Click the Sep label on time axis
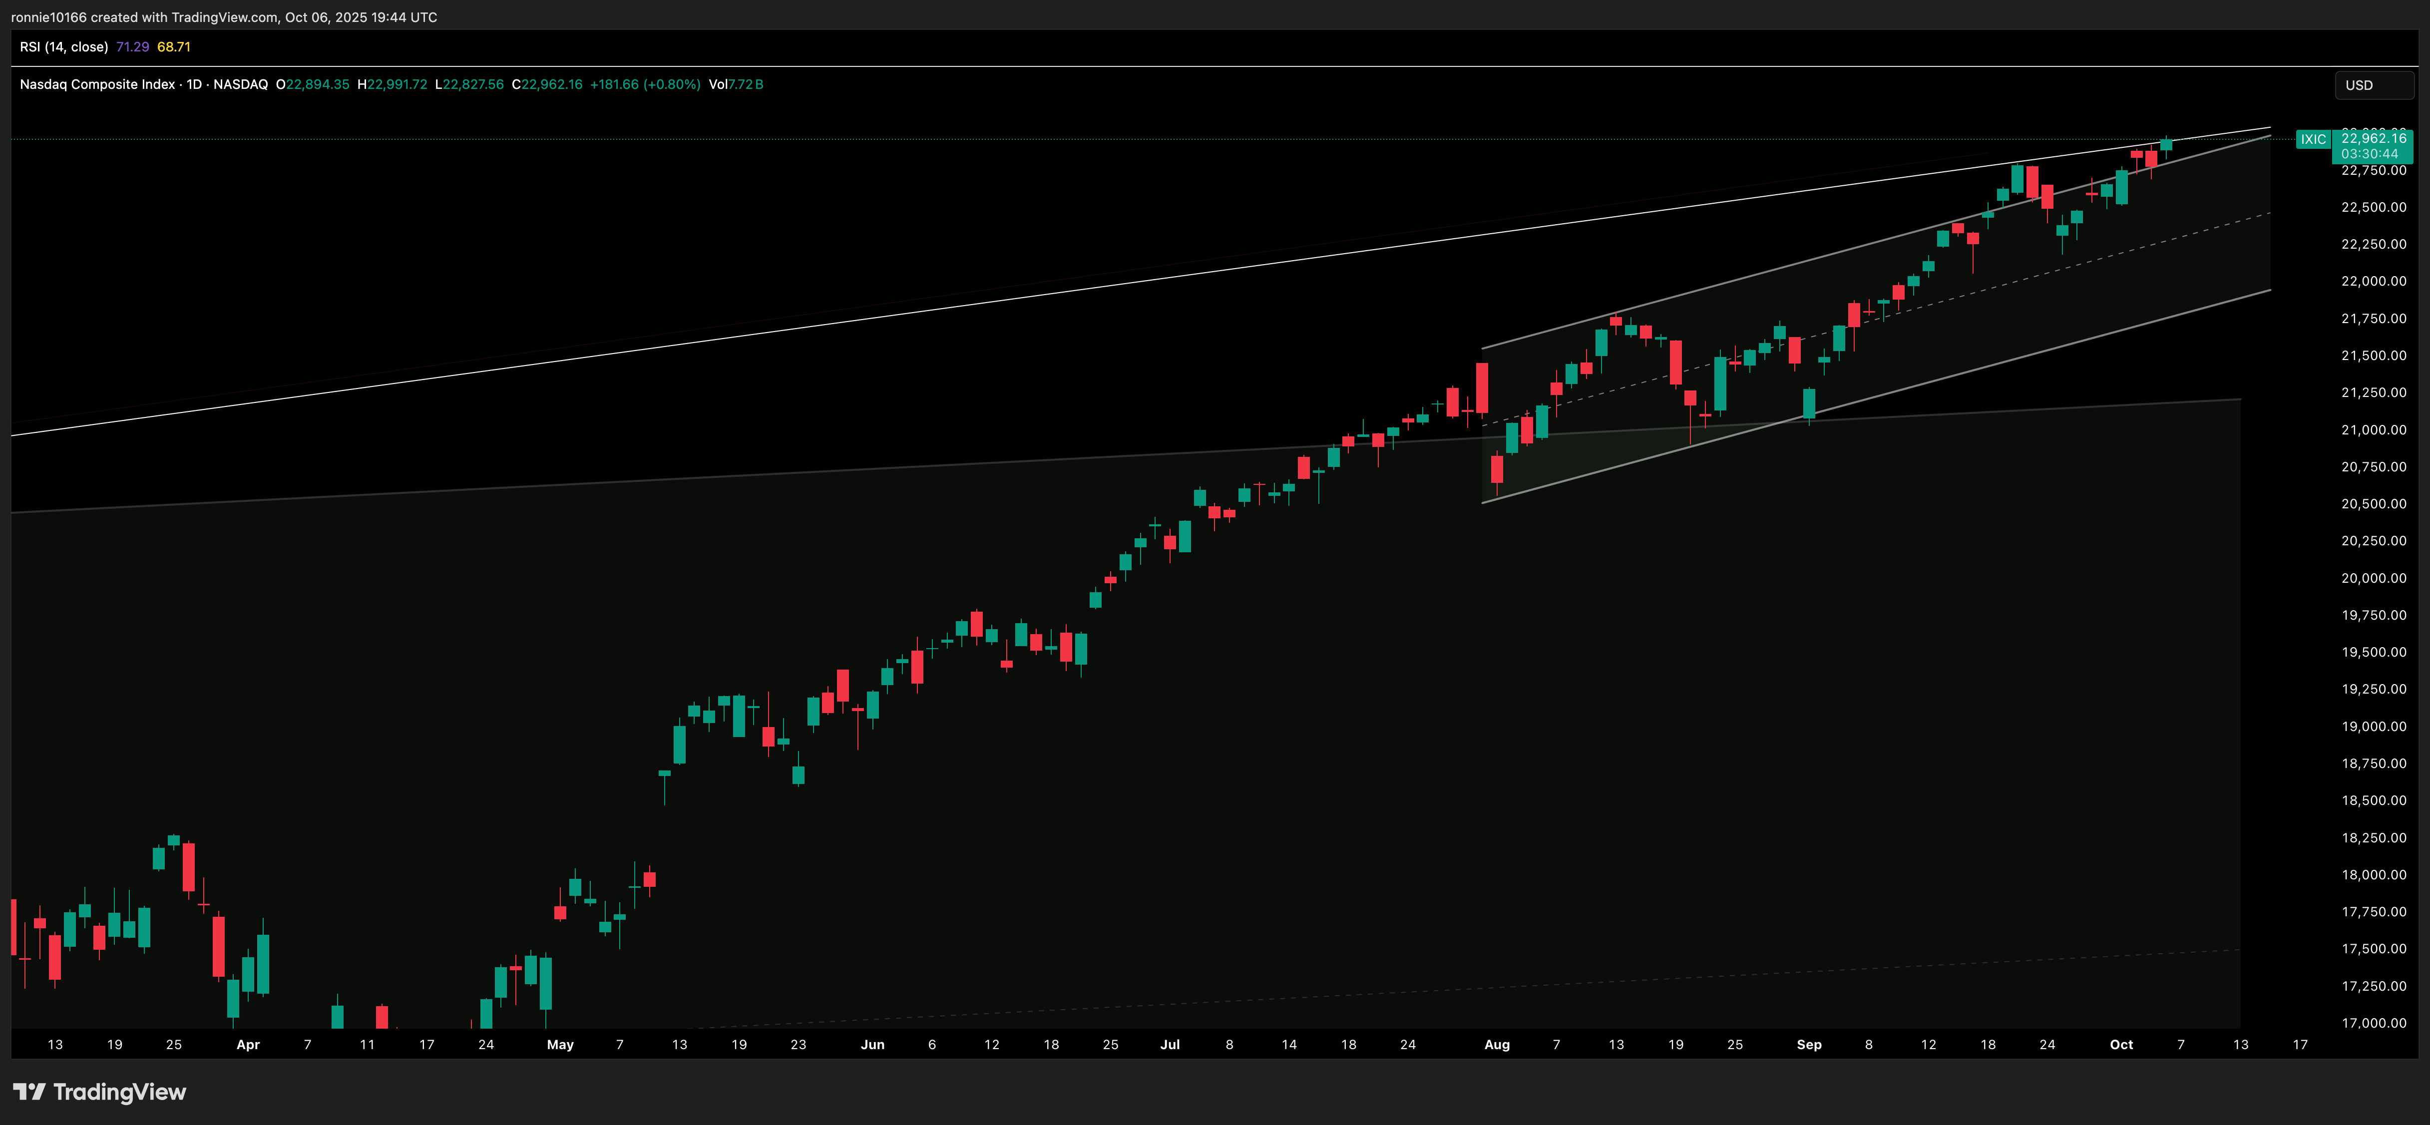This screenshot has width=2430, height=1125. (x=1808, y=1045)
